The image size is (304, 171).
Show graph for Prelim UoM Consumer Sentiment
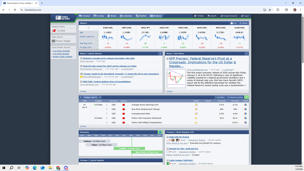pyautogui.click(x=245, y=118)
